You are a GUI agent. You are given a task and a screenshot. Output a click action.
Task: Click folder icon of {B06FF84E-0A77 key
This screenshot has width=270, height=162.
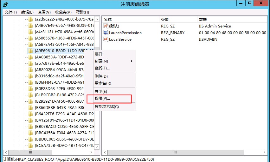point(30,82)
